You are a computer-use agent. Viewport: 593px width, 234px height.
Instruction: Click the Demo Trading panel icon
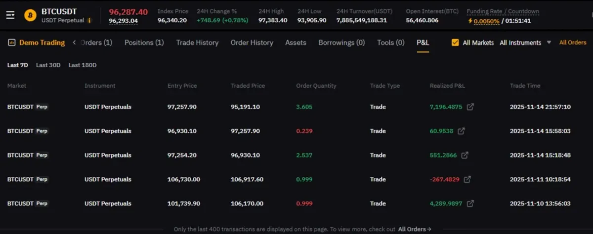11,43
